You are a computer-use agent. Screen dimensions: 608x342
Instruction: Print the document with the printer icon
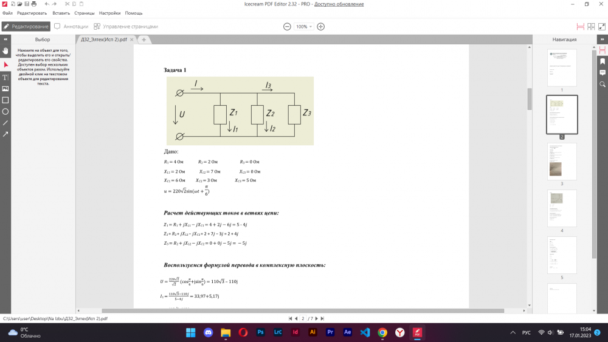click(33, 4)
